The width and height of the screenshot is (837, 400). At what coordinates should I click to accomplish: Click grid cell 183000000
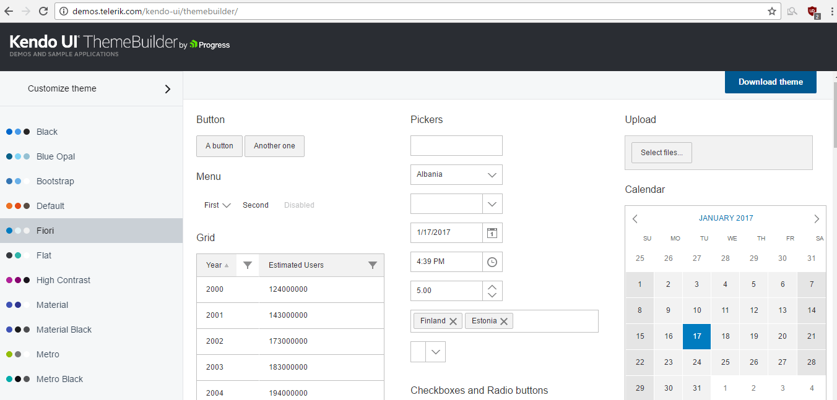click(321, 367)
